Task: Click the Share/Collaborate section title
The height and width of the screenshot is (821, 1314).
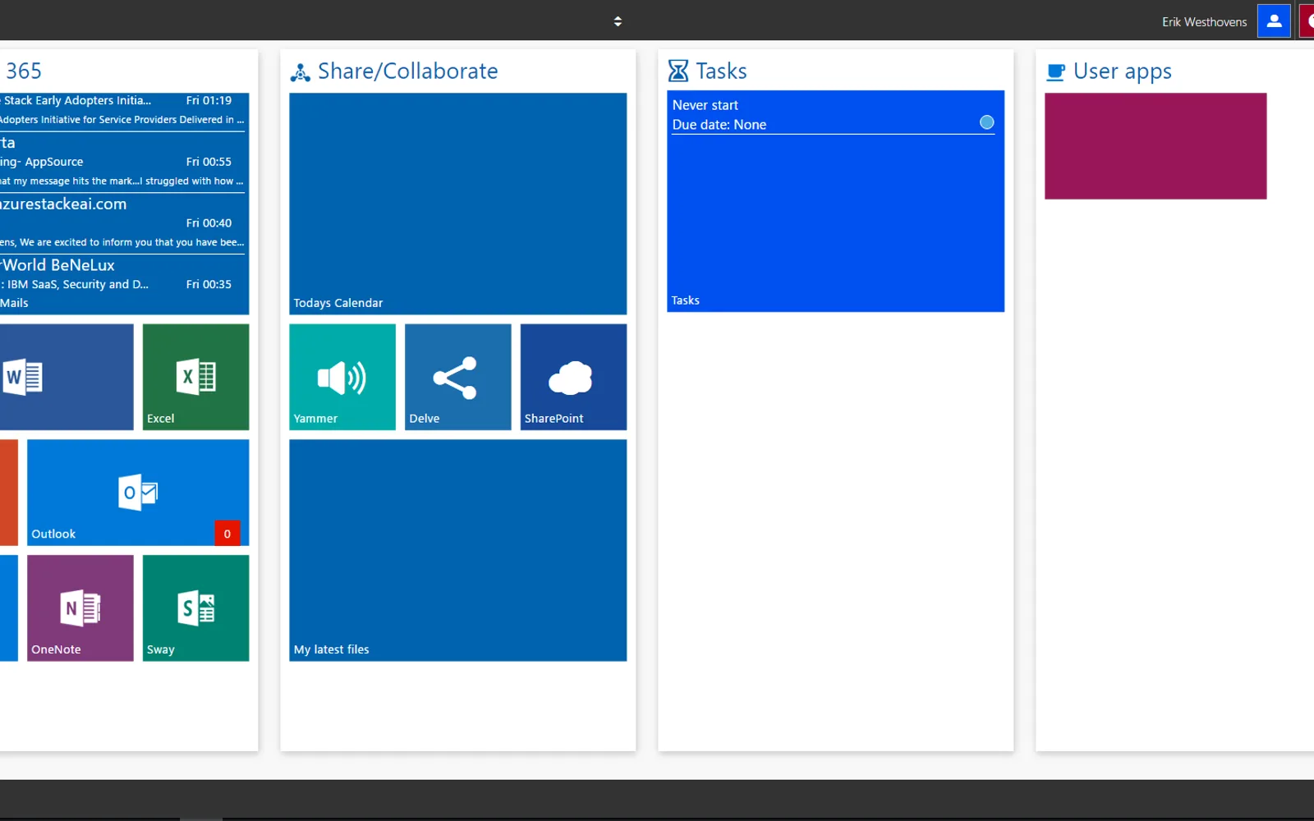Action: tap(408, 71)
